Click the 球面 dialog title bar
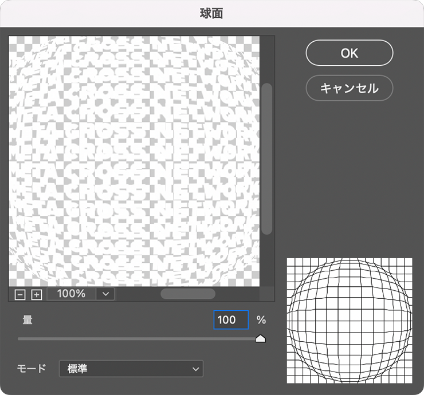Viewport: 424px width, 395px height. click(x=212, y=14)
